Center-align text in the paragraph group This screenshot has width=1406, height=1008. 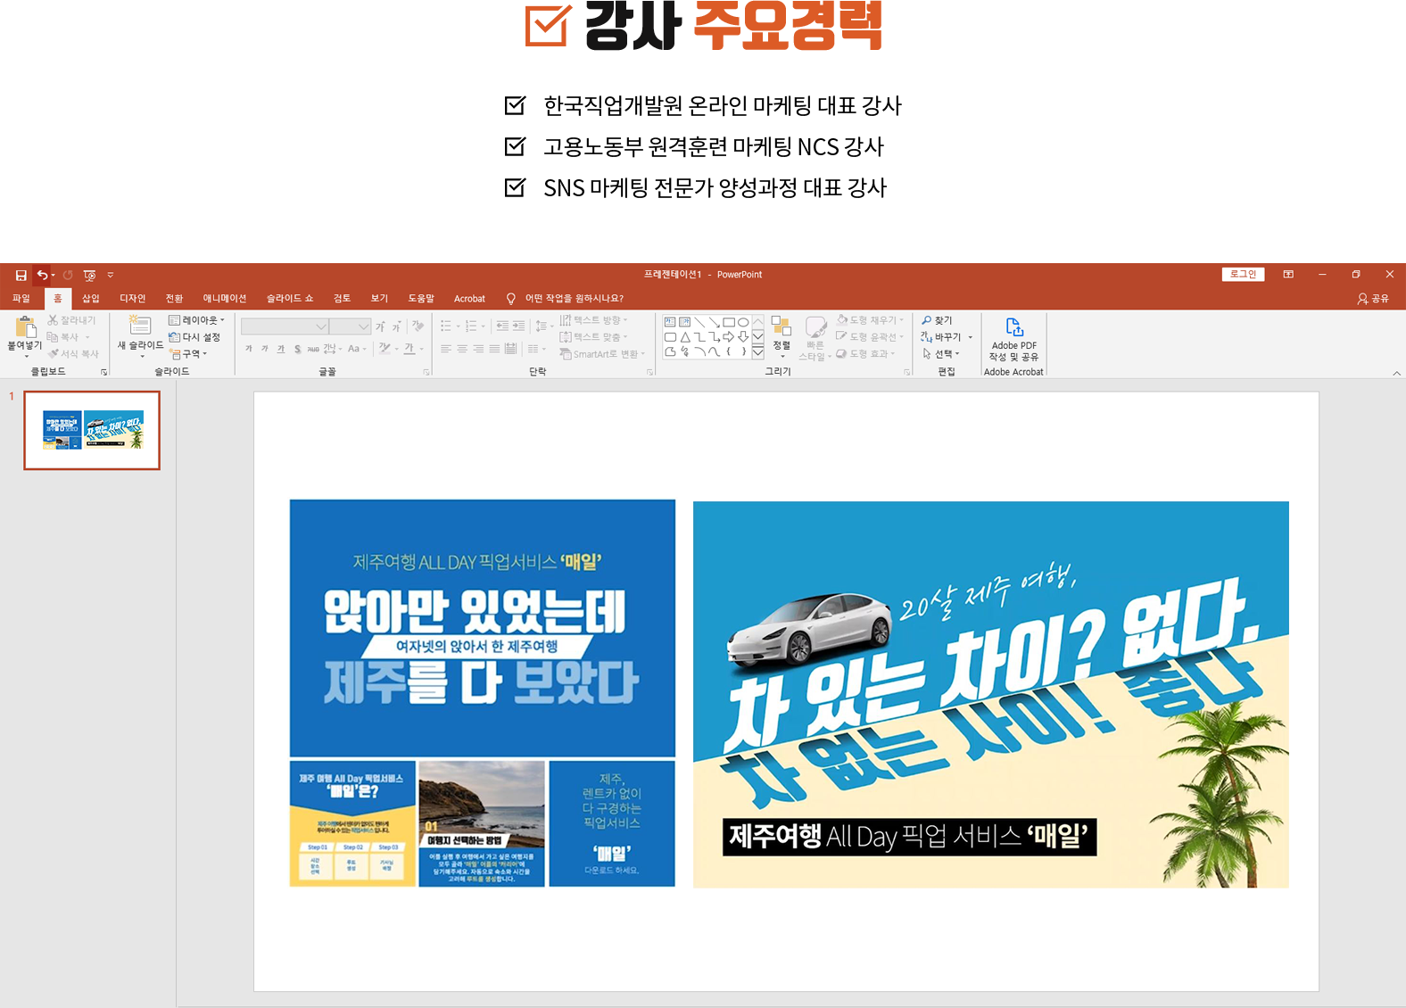[x=462, y=349]
